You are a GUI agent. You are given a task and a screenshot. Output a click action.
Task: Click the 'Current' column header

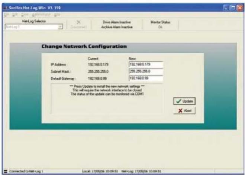pos(93,59)
